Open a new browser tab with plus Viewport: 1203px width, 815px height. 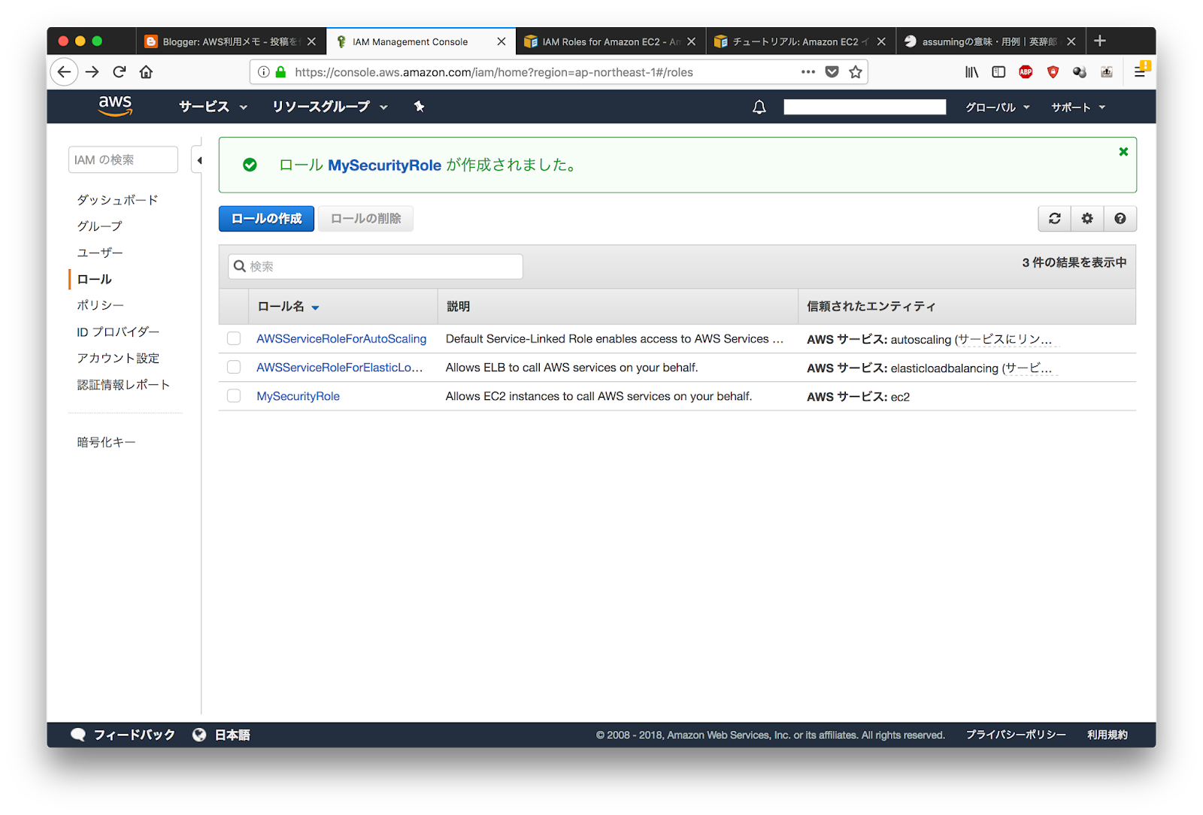1100,41
